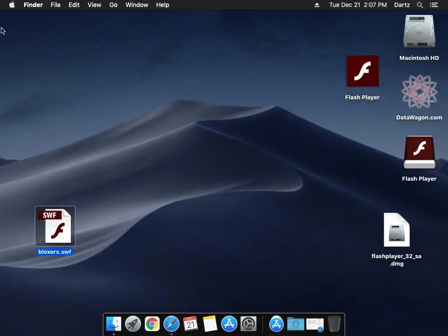Open Spotlight search magnifier icon

[420, 5]
